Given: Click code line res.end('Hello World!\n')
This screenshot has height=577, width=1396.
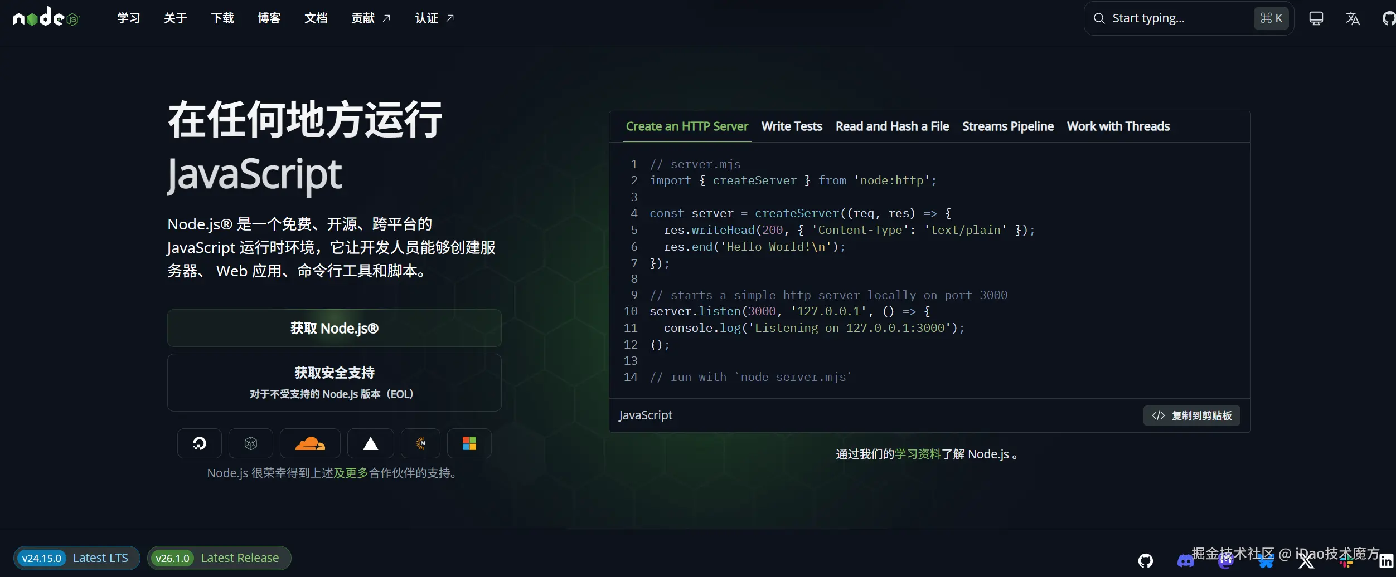Looking at the screenshot, I should 754,247.
